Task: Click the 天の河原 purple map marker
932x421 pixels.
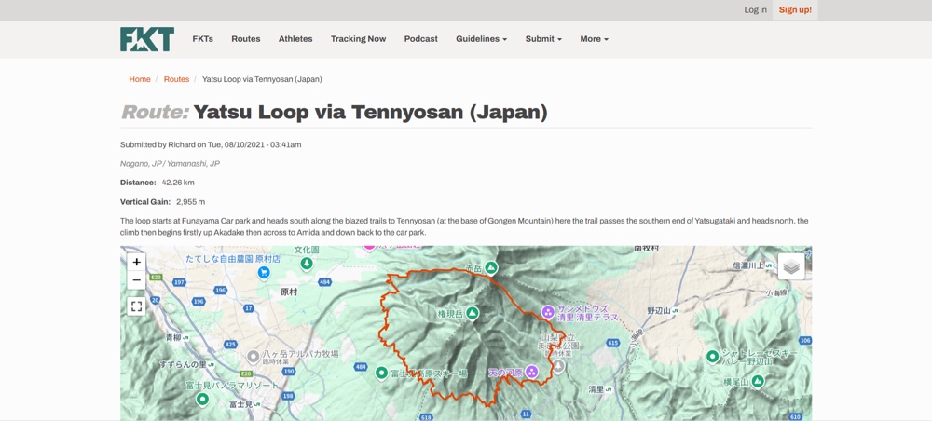Action: click(532, 373)
